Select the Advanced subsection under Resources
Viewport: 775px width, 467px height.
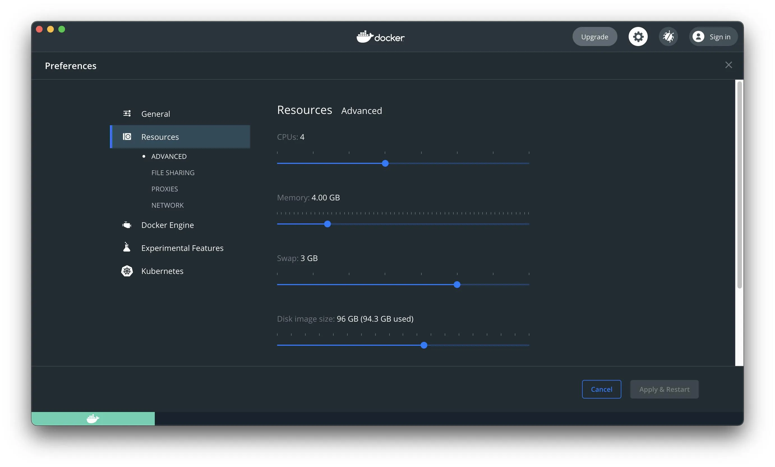(169, 156)
